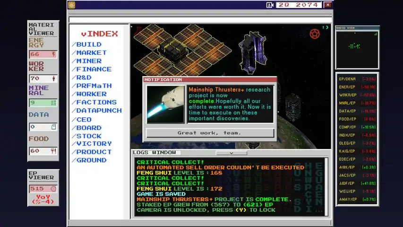Viewport: 403px width, 227px height.
Task: Click the sun icon in the title bar
Action: coord(71,5)
